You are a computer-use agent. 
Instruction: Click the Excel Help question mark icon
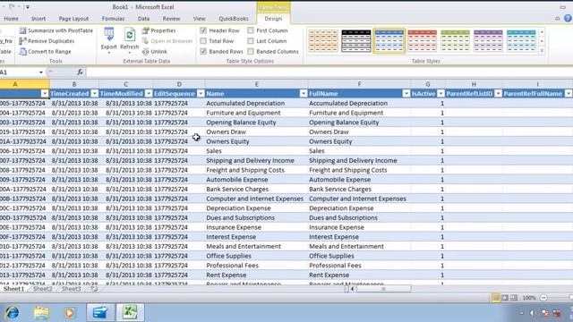coord(568,18)
